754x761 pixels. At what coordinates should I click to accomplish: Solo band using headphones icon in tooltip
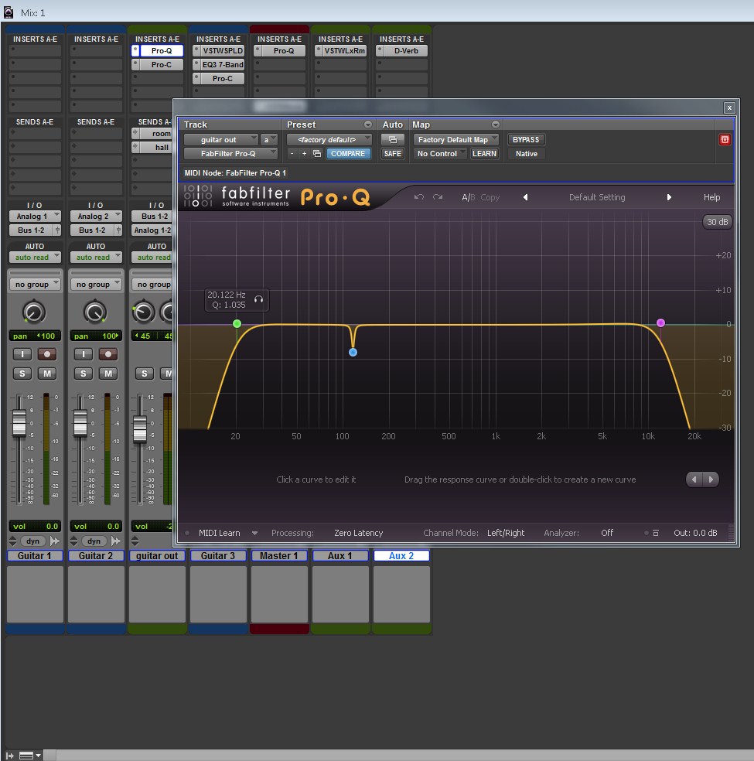[x=258, y=299]
